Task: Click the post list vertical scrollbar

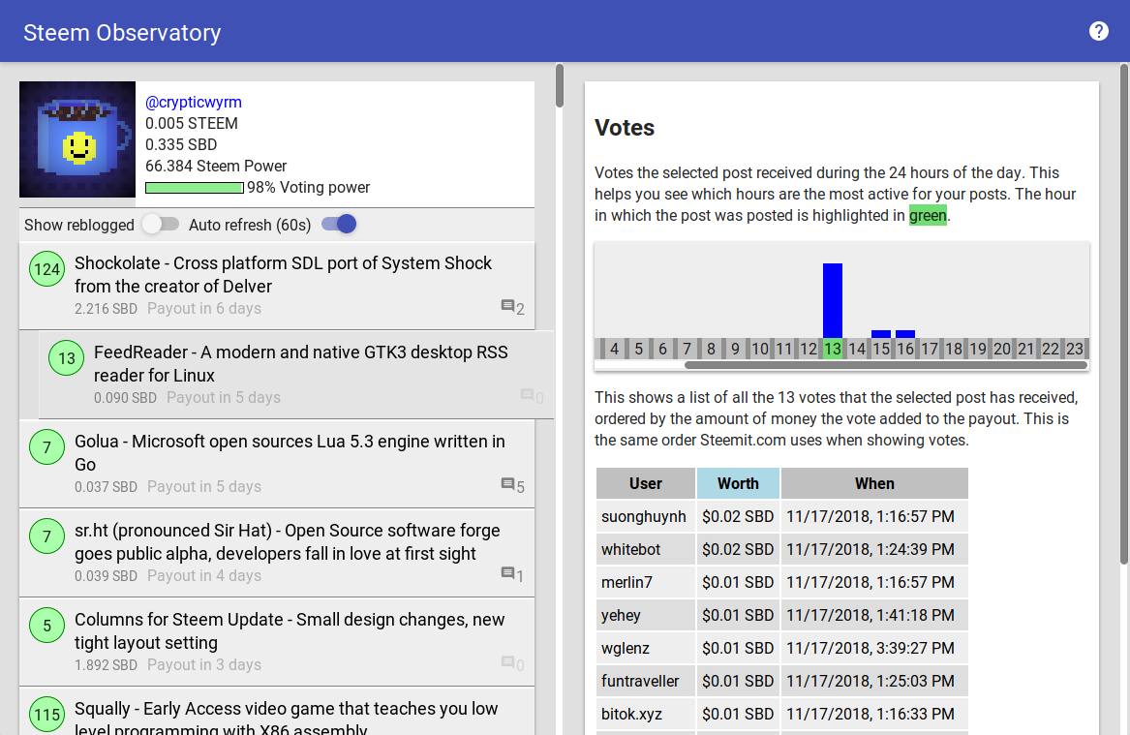Action: (x=560, y=86)
